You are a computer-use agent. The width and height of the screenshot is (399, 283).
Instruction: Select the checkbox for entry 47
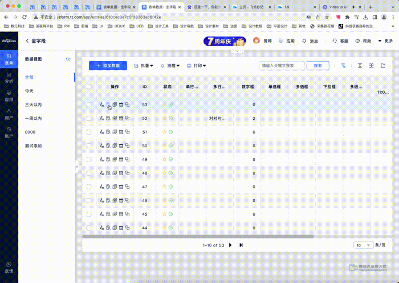click(x=89, y=187)
